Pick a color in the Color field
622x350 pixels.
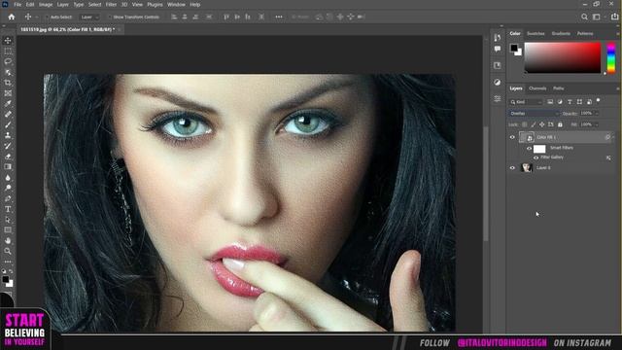click(563, 58)
